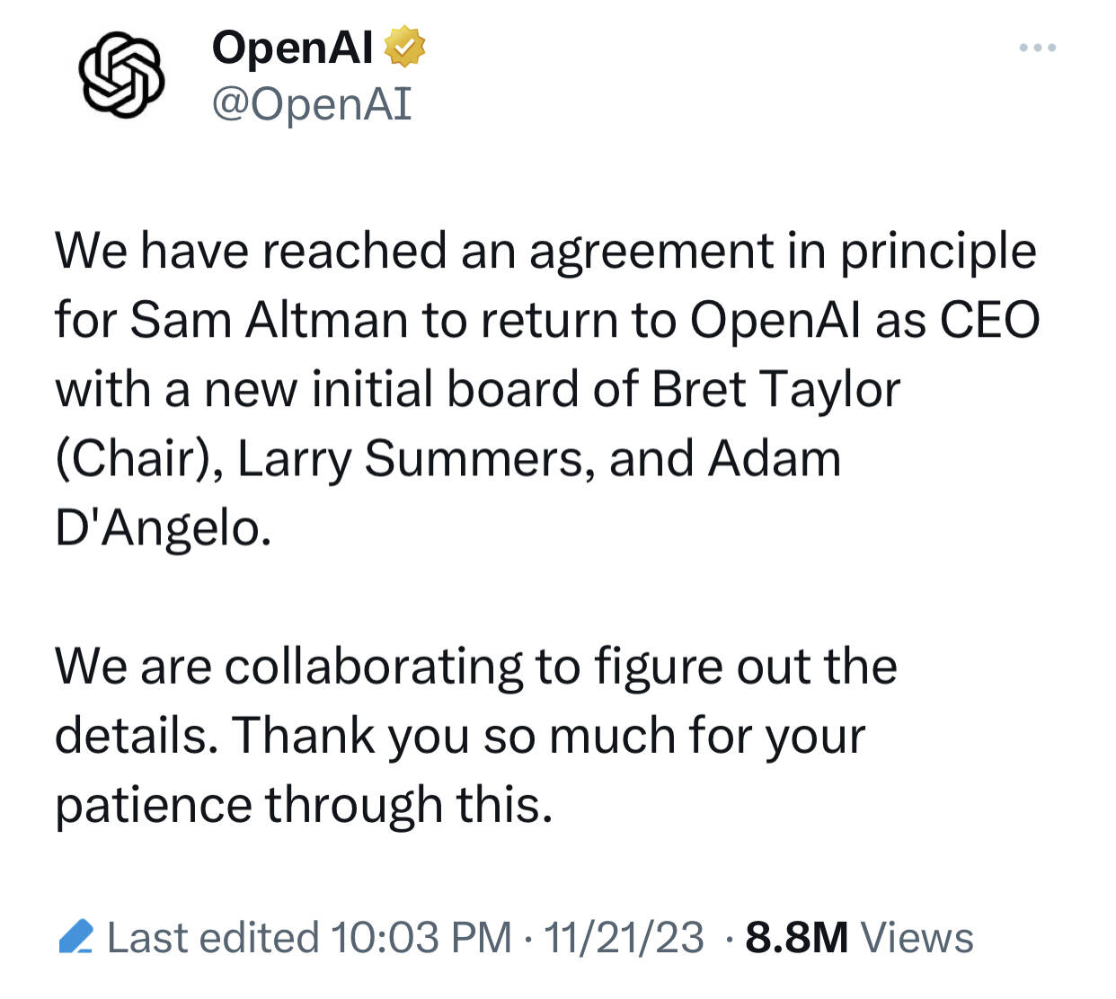Screen dimensions: 1116x999
Task: Click the blue edit pencil icon
Action: coord(76,938)
